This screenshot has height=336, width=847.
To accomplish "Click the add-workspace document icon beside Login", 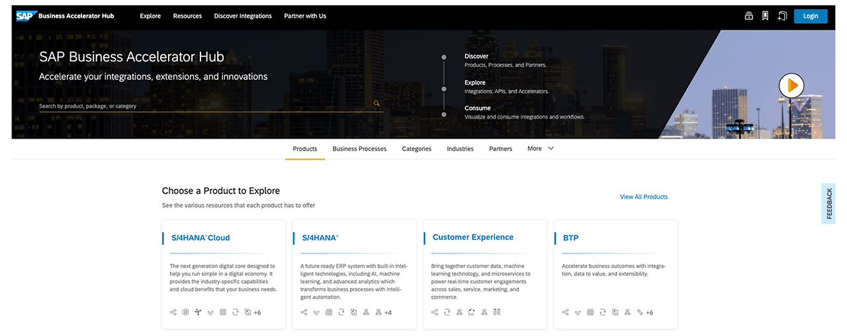I will tap(782, 16).
